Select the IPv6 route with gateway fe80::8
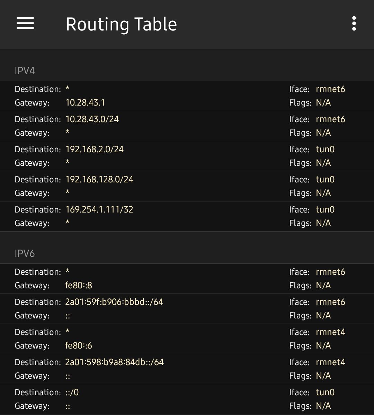The image size is (374, 415). pos(187,279)
